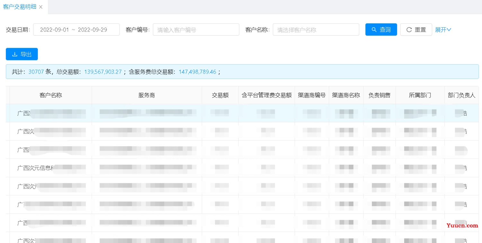Close the 客户交易明细 tab
The image size is (482, 243).
(41, 7)
